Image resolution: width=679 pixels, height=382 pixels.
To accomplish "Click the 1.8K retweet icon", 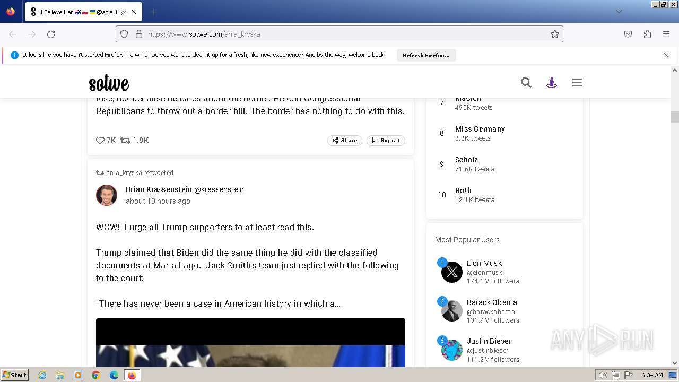I will tap(125, 141).
